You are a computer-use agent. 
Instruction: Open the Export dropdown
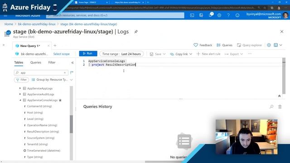[234, 54]
